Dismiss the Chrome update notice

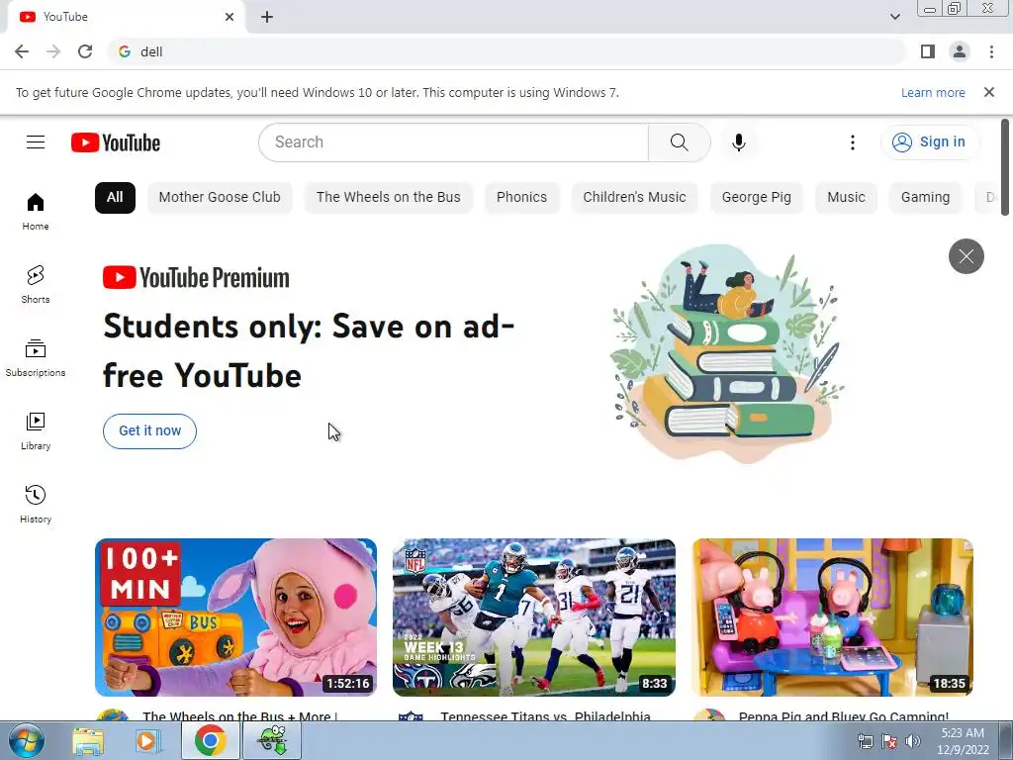point(988,92)
